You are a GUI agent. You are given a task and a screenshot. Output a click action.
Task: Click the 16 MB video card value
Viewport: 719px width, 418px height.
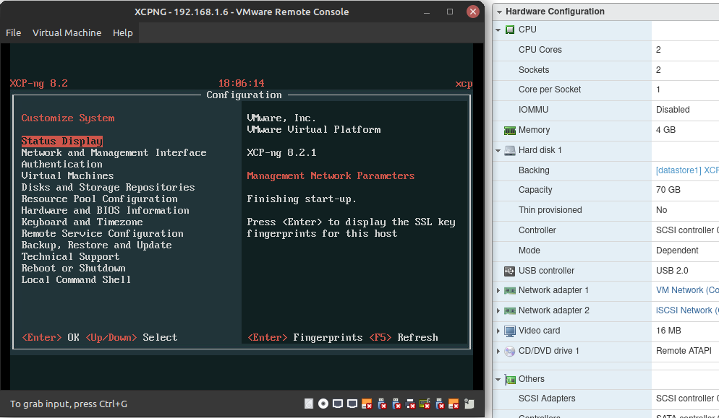[x=668, y=331]
